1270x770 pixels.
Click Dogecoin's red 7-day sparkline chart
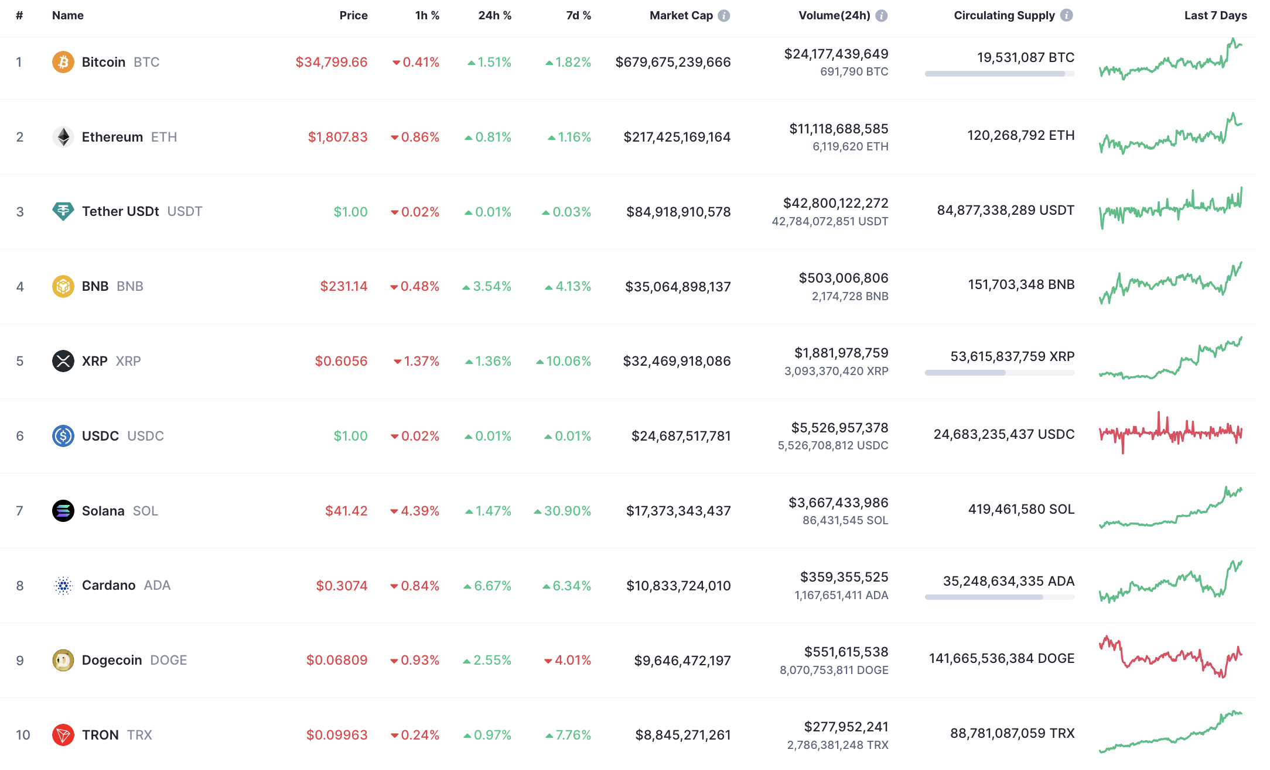1170,657
